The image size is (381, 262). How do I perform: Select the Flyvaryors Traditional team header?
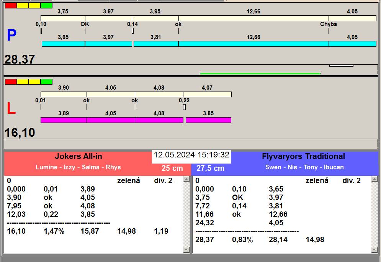[303, 156]
